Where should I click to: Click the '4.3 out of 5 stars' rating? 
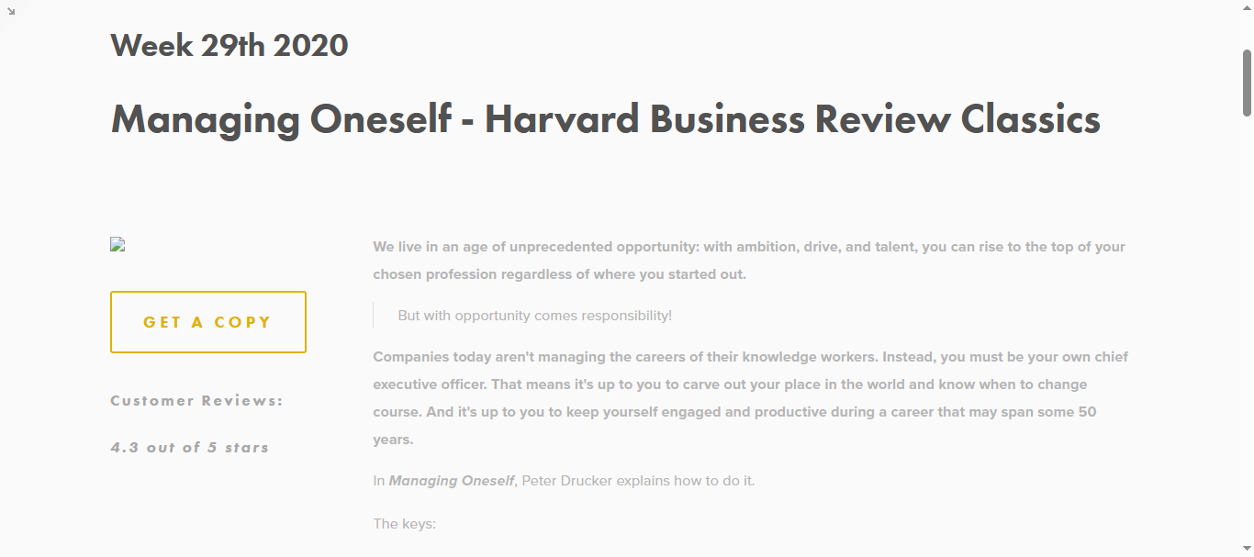click(x=189, y=448)
